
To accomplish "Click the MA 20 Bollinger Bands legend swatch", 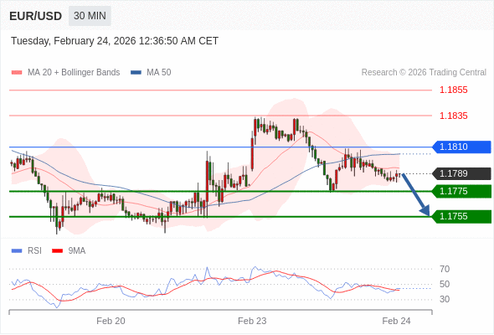I will pos(17,73).
